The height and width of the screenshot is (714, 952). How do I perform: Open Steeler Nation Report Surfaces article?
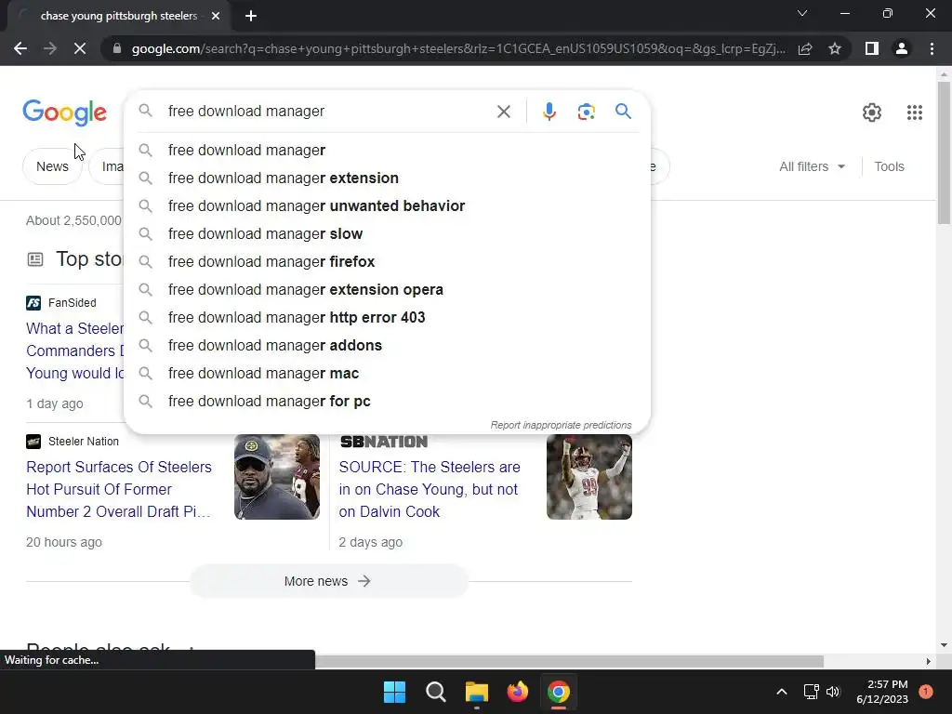(119, 489)
